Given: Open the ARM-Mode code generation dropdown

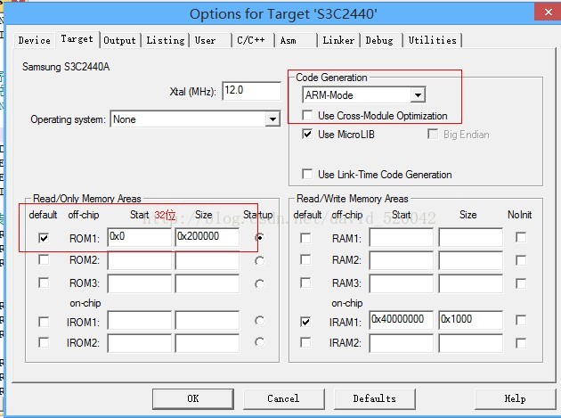Looking at the screenshot, I should [364, 94].
